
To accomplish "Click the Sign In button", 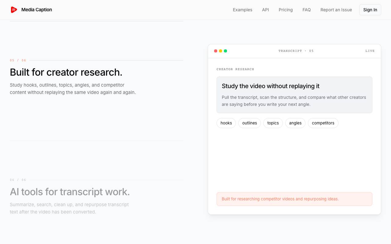I will click(x=370, y=10).
